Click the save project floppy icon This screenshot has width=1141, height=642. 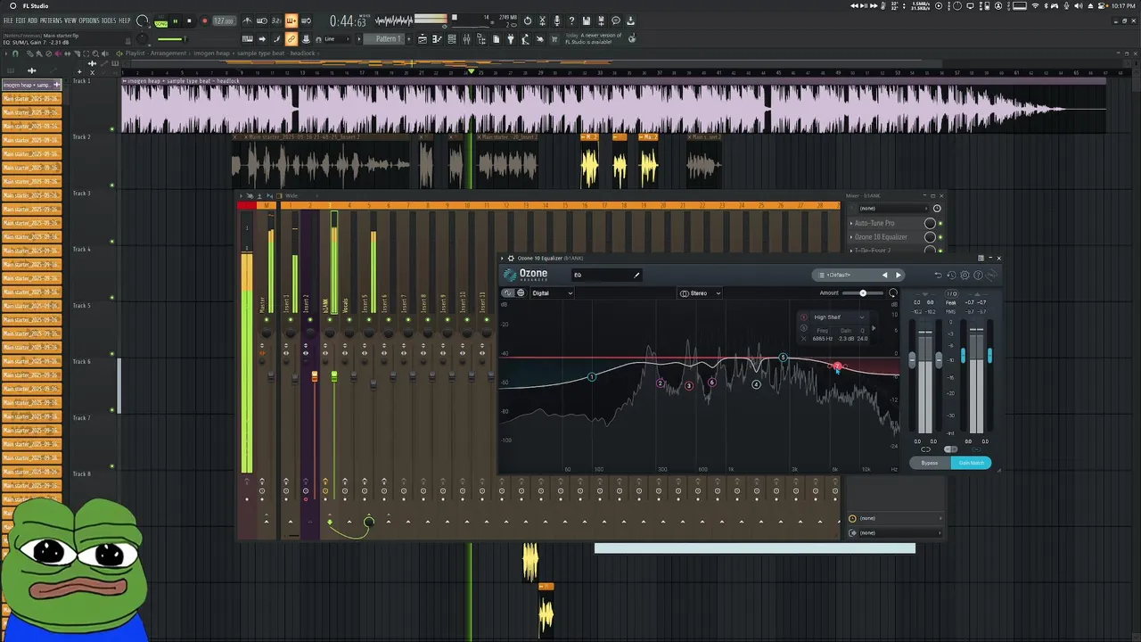pos(587,21)
